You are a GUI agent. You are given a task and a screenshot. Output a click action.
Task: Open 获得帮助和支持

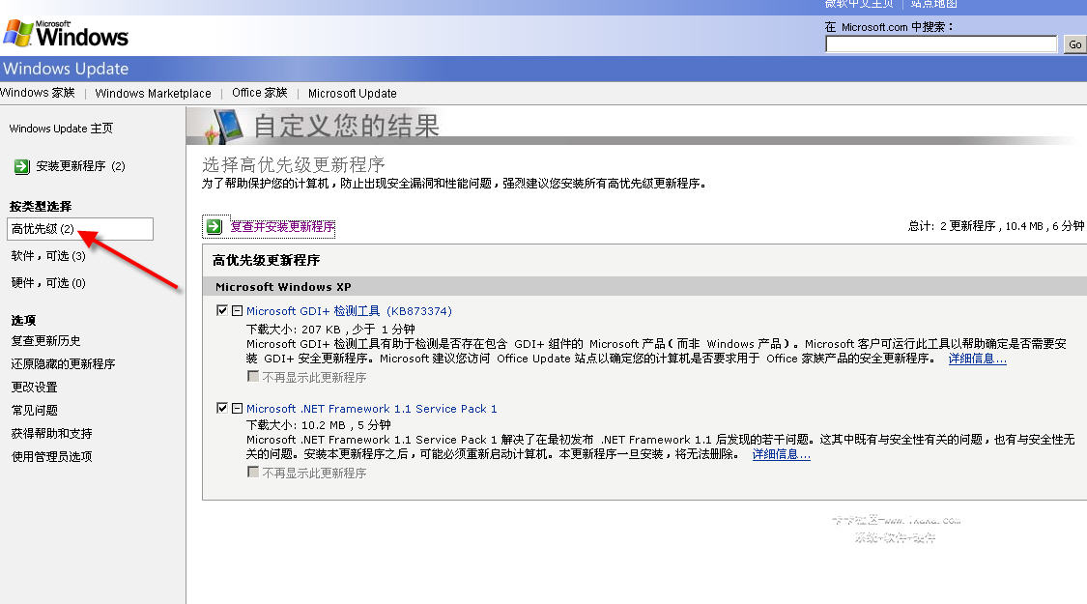(51, 433)
